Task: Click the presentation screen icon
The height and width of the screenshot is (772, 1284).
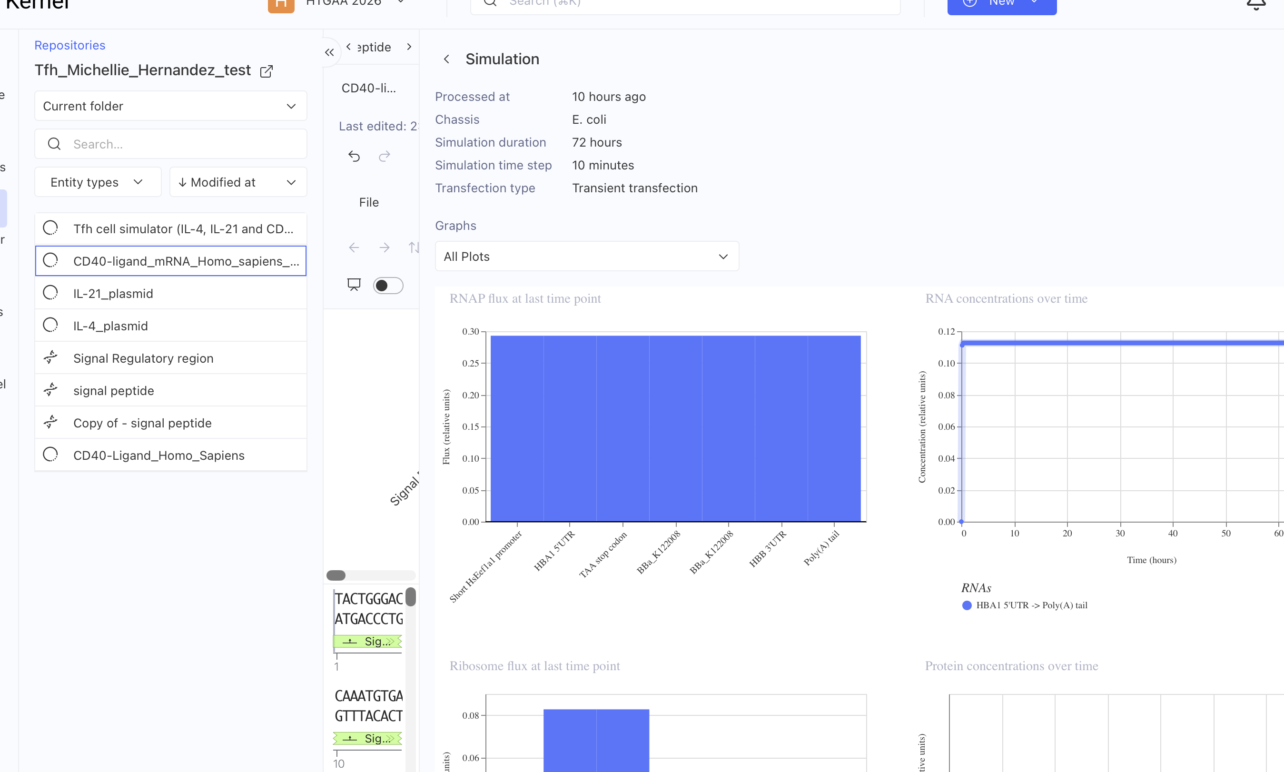Action: [x=354, y=285]
